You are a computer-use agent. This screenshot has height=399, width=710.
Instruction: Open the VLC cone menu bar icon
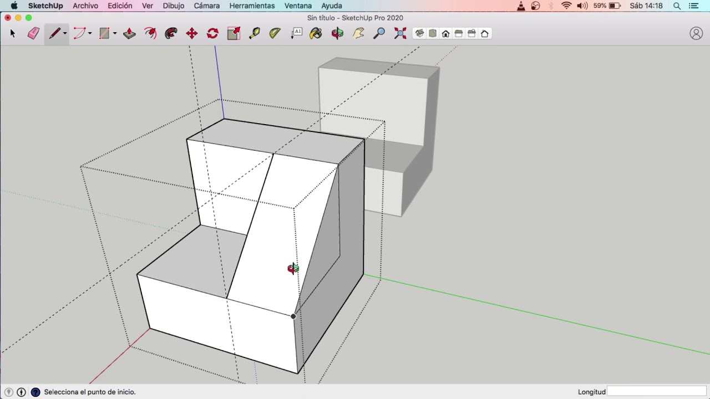pyautogui.click(x=521, y=6)
